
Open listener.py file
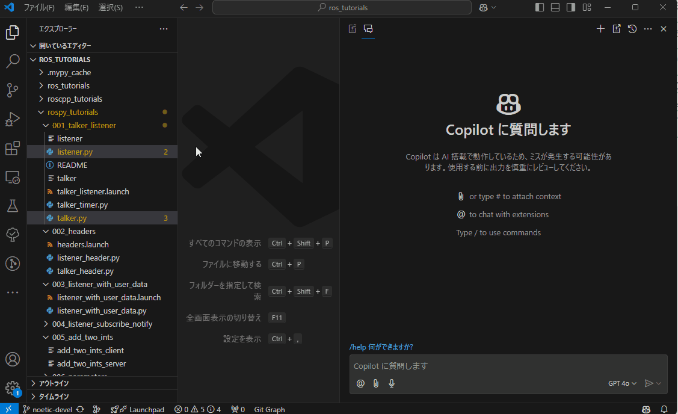tap(102, 152)
